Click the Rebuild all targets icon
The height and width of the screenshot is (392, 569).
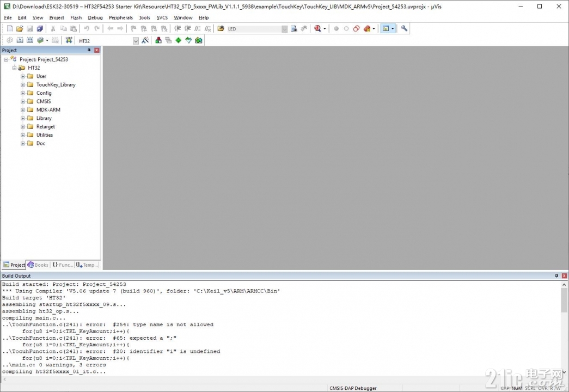click(x=30, y=40)
